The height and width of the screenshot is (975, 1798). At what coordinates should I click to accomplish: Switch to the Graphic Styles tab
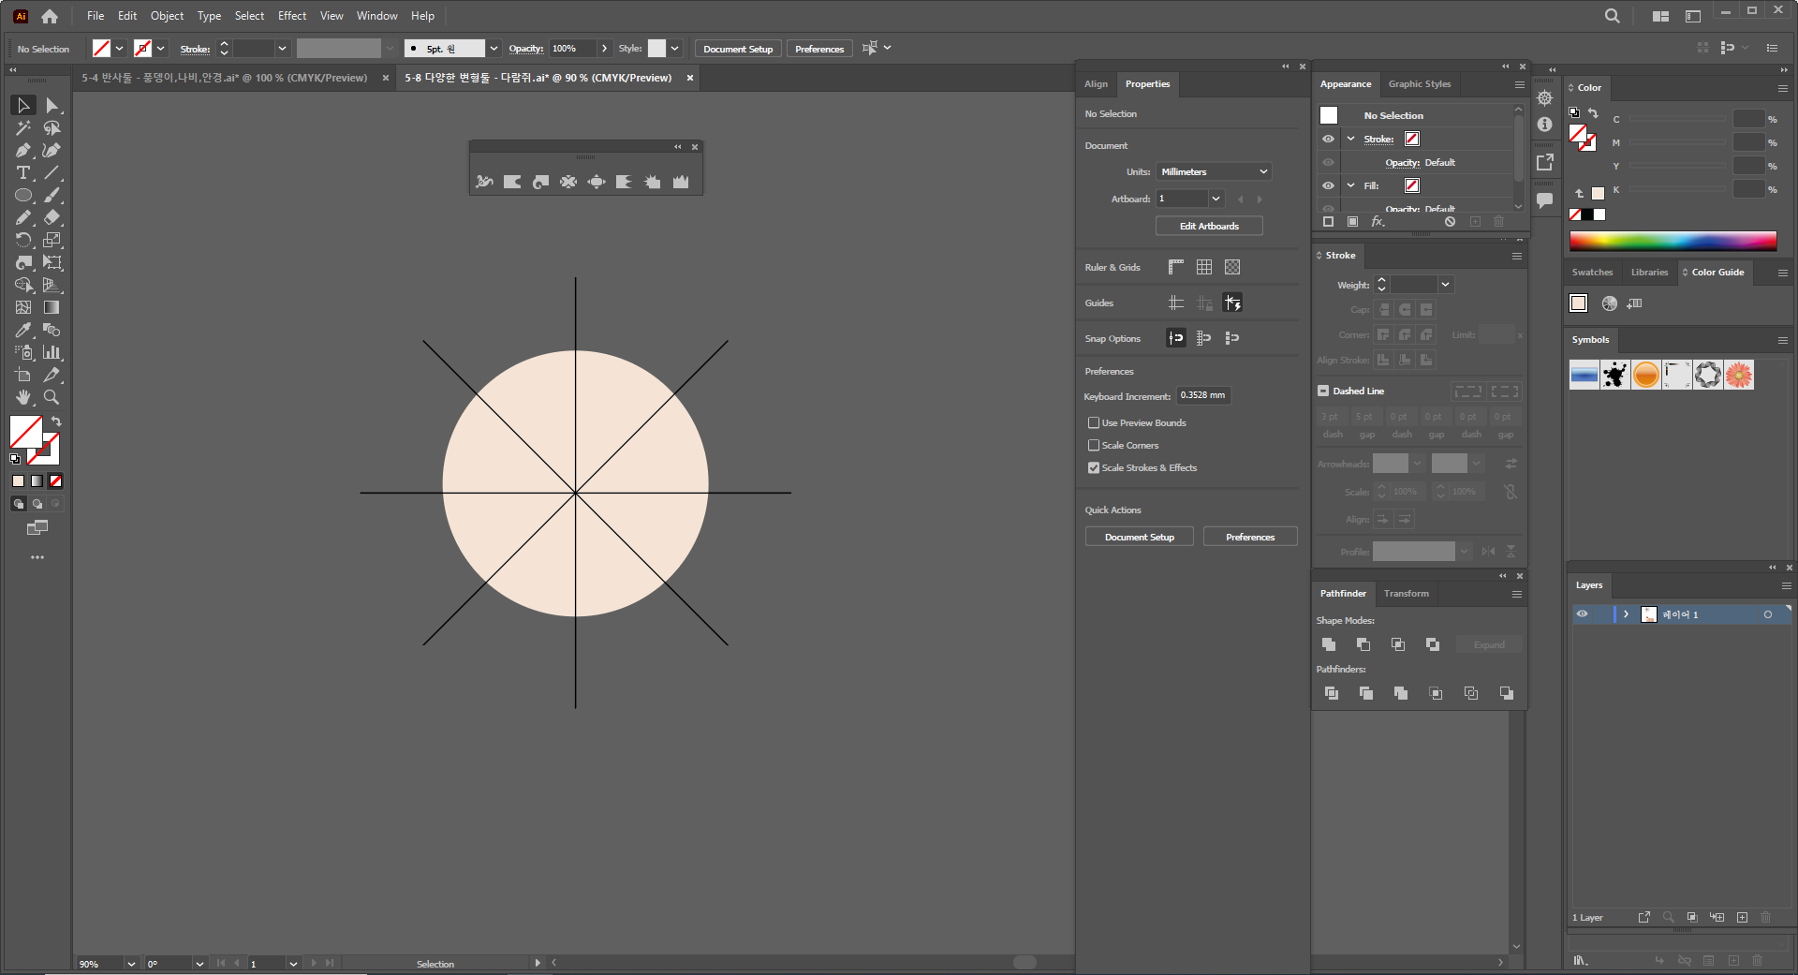tap(1420, 84)
